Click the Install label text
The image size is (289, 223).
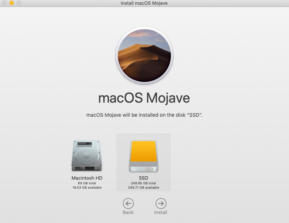(161, 213)
